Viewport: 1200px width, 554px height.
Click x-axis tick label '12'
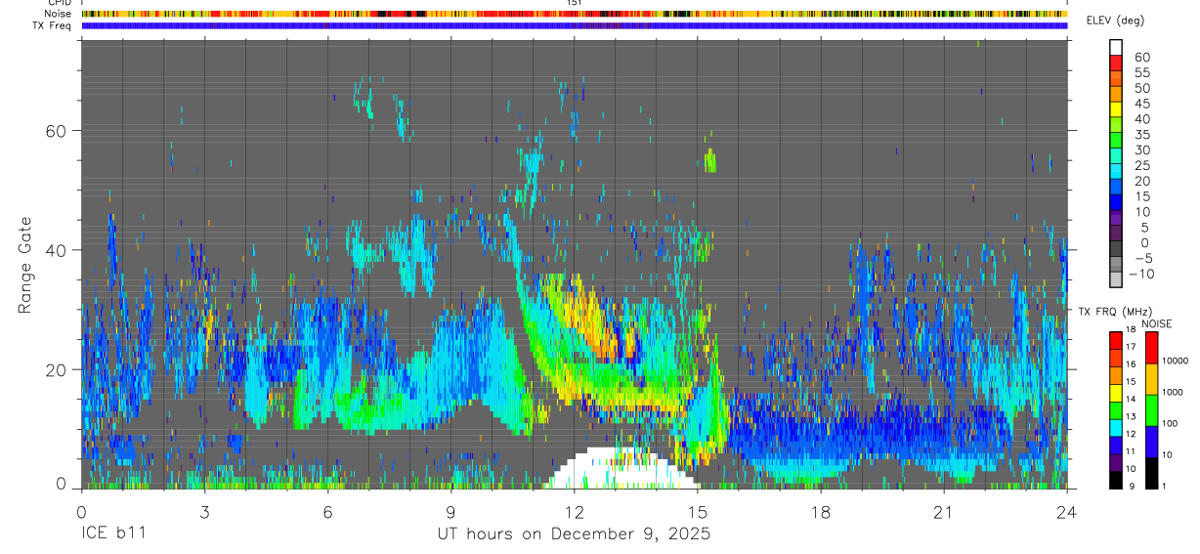575,512
